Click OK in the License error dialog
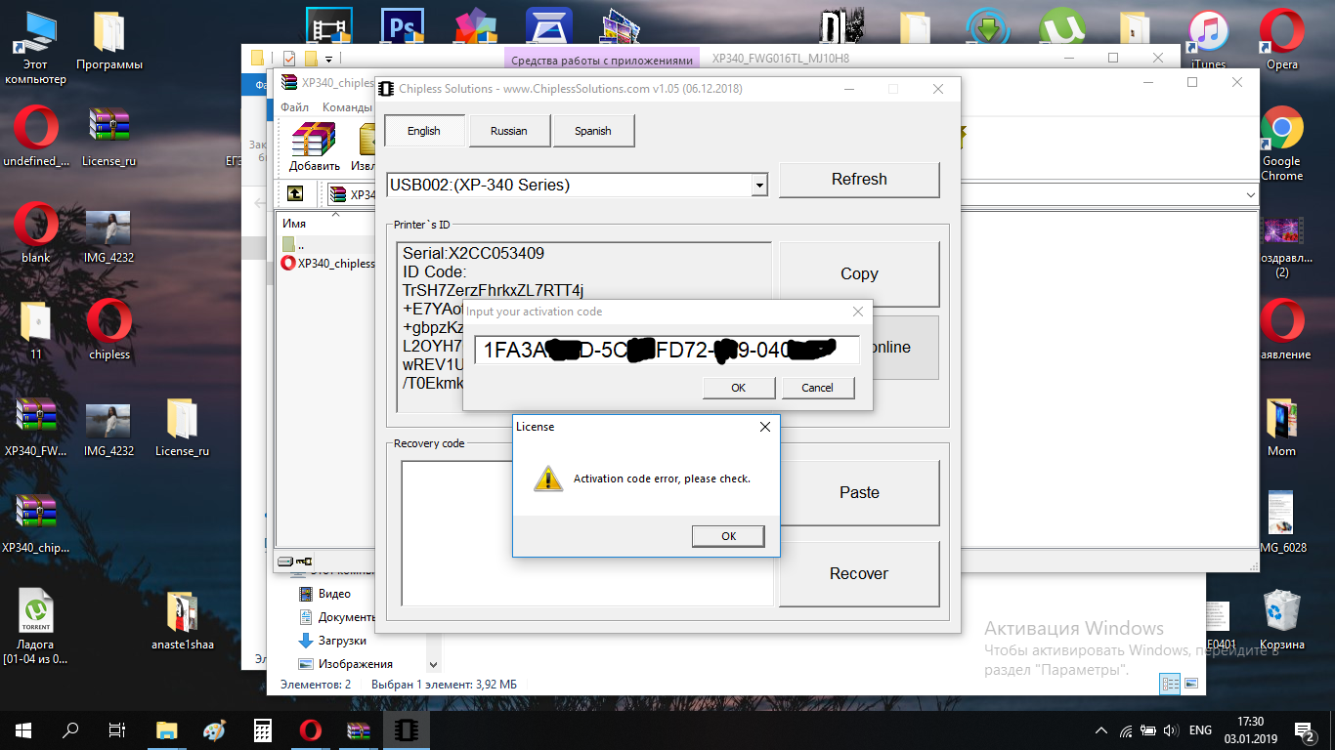Viewport: 1335px width, 750px height. click(x=728, y=536)
